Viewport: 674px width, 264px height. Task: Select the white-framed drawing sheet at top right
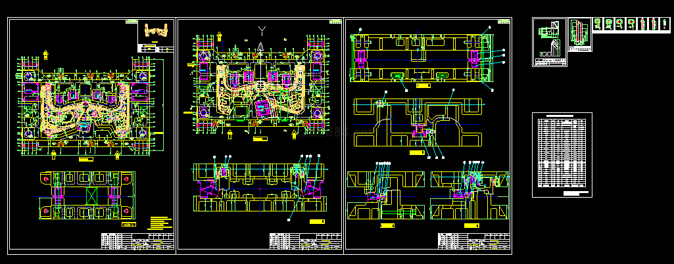tap(549, 42)
